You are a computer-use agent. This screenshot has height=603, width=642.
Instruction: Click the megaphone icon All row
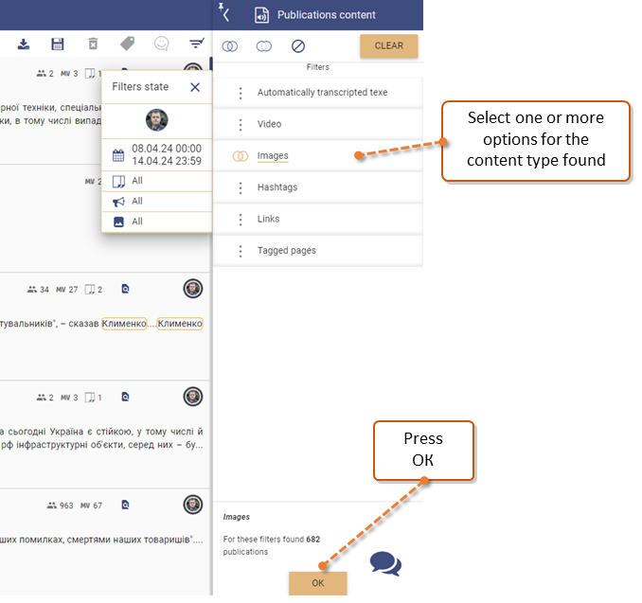[157, 202]
